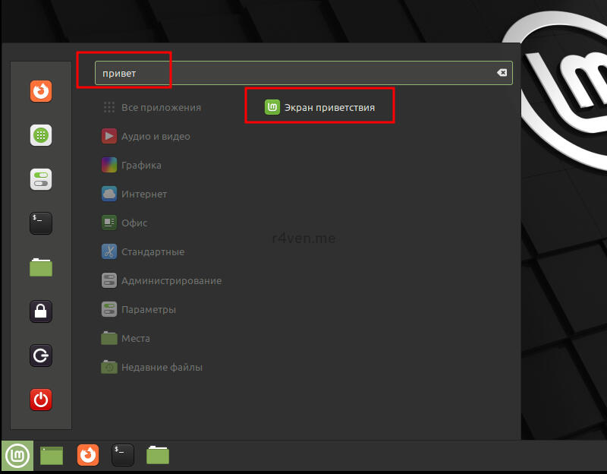Open Files folder icon in favorites sidebar

click(41, 267)
